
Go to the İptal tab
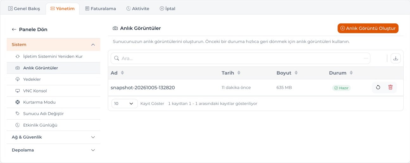(x=167, y=9)
